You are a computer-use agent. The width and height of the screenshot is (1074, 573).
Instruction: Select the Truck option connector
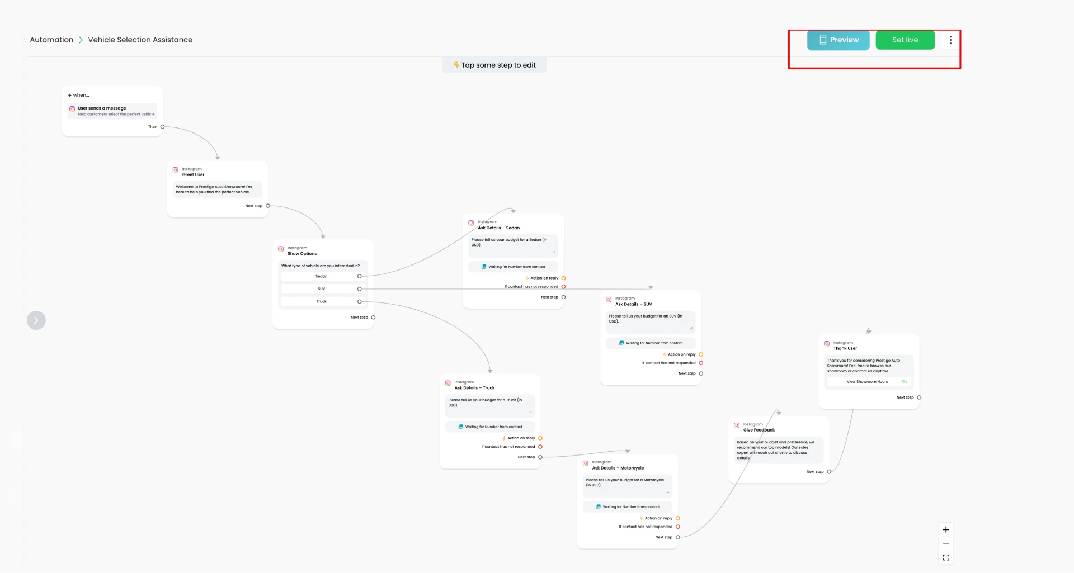pyautogui.click(x=360, y=302)
